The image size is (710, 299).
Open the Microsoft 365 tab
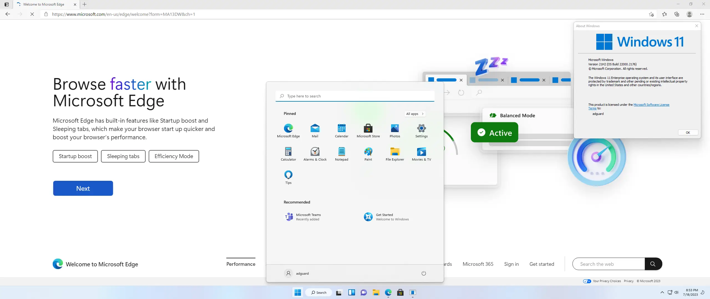pos(478,264)
